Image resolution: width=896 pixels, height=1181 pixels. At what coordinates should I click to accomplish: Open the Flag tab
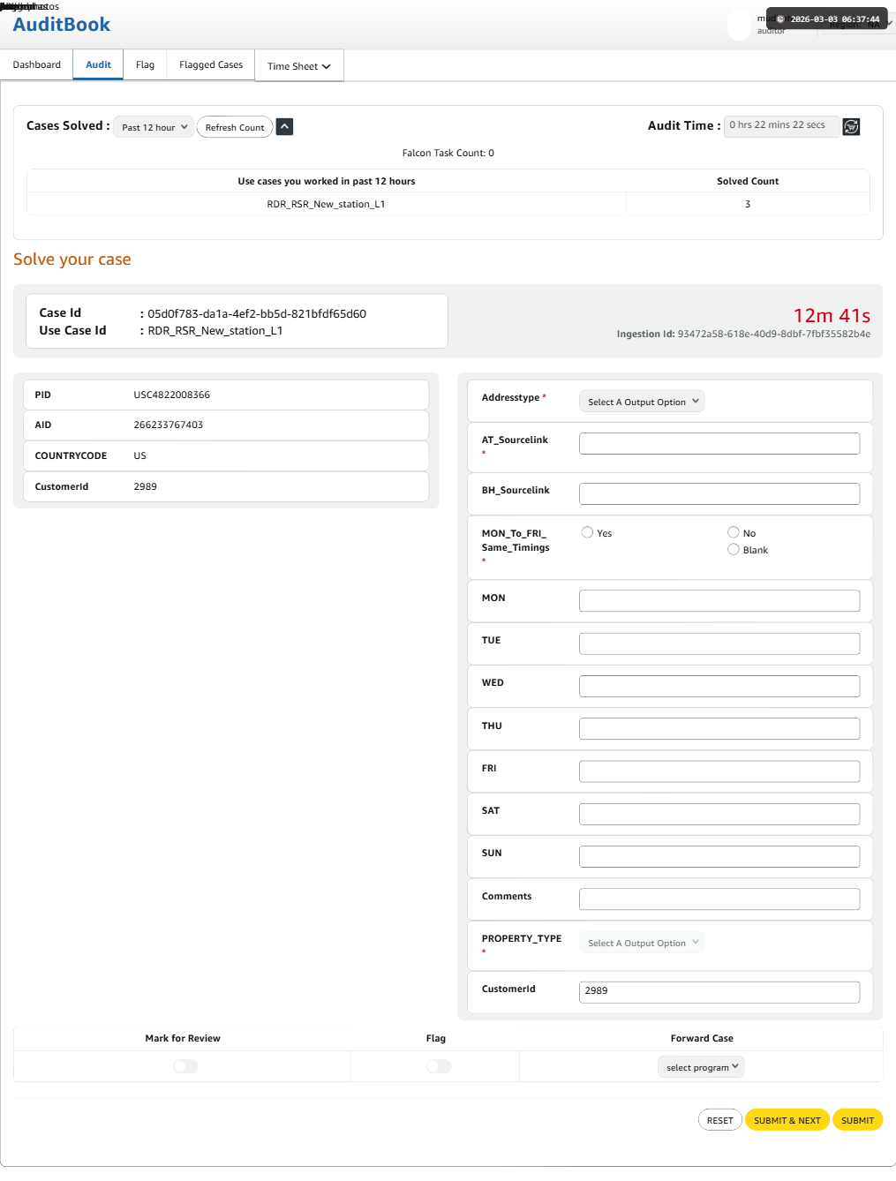[x=145, y=64]
